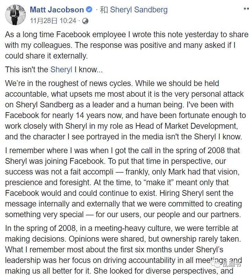Click the Matt Jacobson author name
This screenshot has height=275, width=249.
[57, 10]
